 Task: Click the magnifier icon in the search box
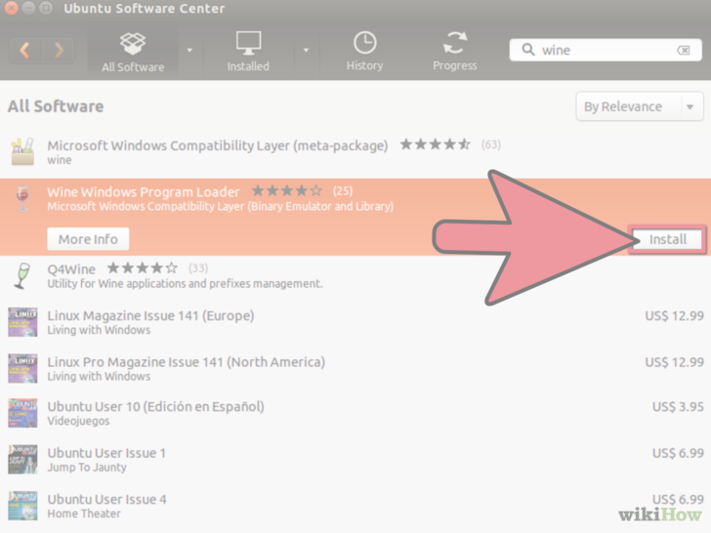point(527,50)
